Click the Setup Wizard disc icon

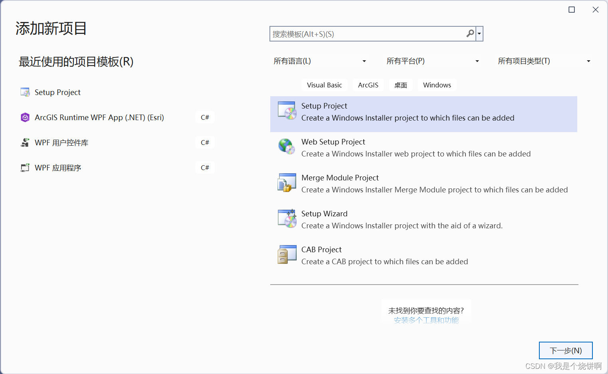(x=287, y=219)
